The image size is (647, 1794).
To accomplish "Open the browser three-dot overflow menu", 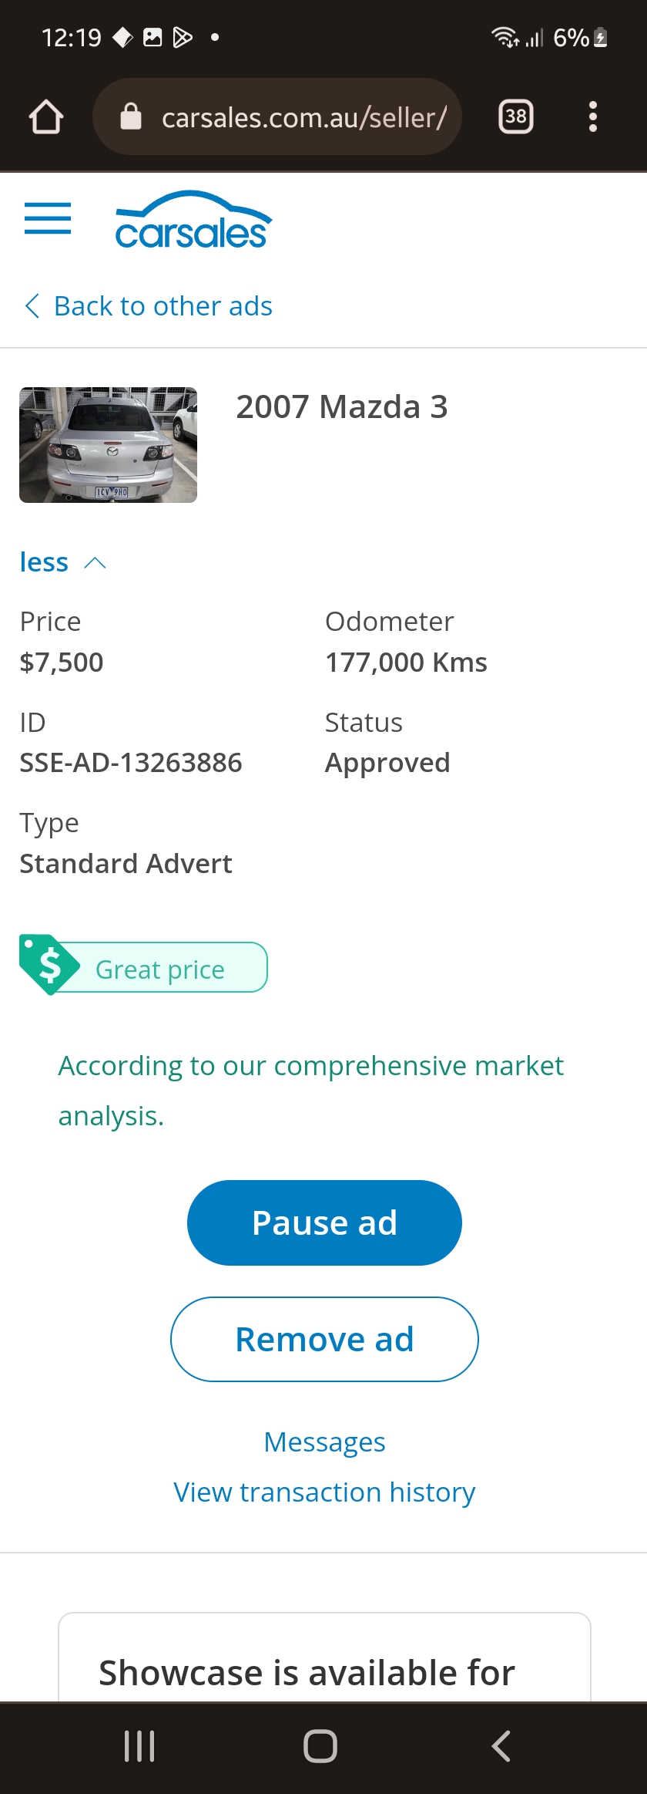I will (593, 116).
